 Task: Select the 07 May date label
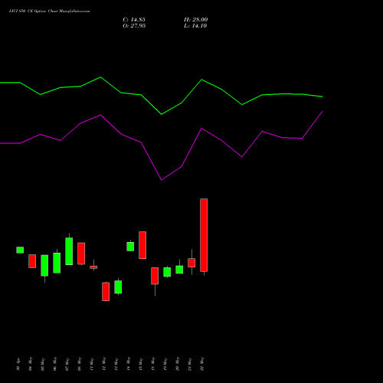(x=67, y=364)
